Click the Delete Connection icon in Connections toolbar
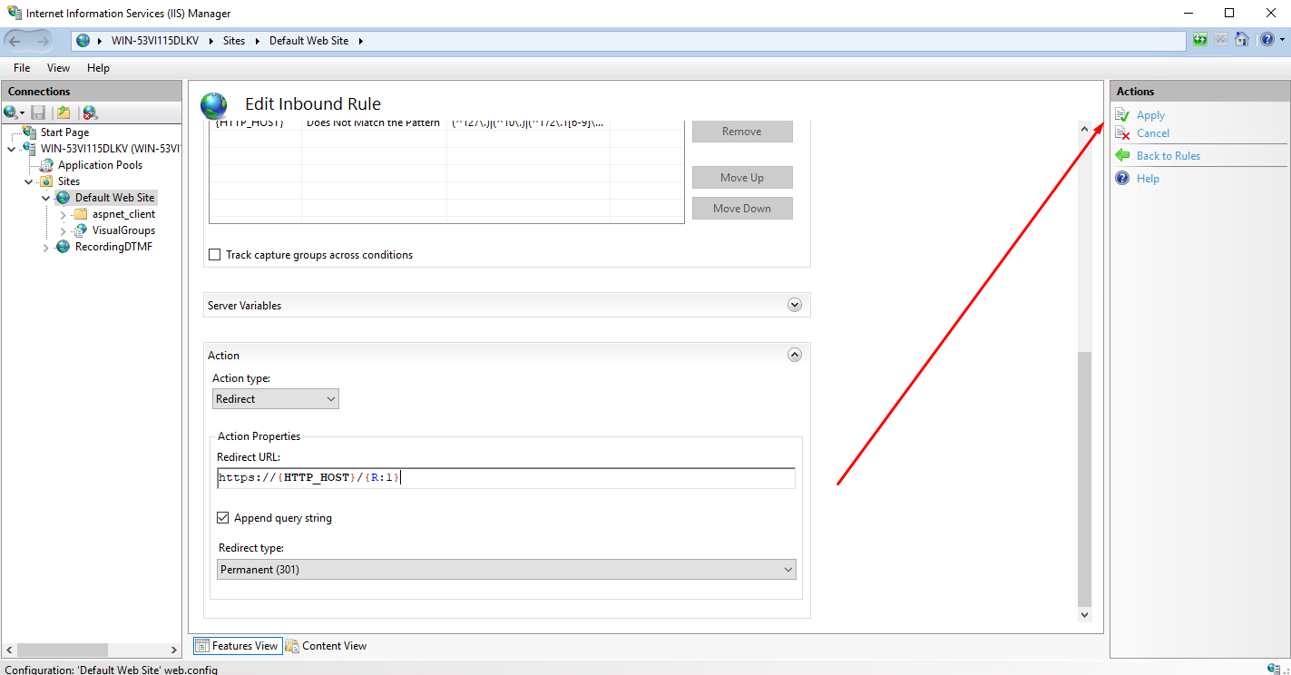The width and height of the screenshot is (1291, 675). coord(90,112)
